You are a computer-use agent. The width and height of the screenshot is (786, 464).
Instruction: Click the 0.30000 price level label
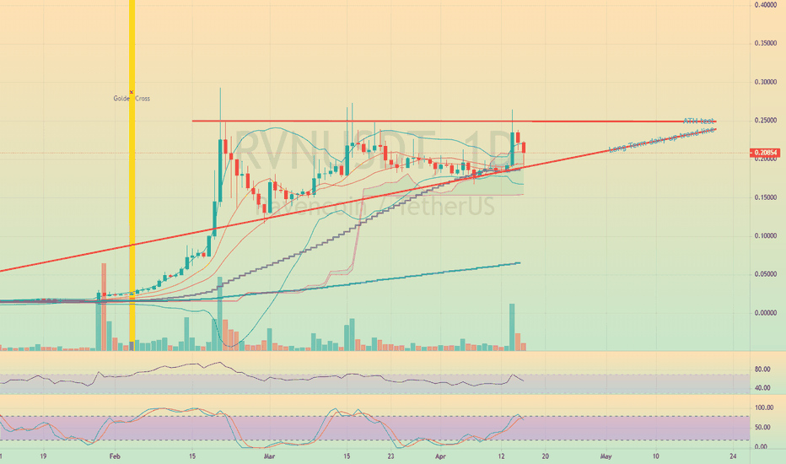pos(766,83)
